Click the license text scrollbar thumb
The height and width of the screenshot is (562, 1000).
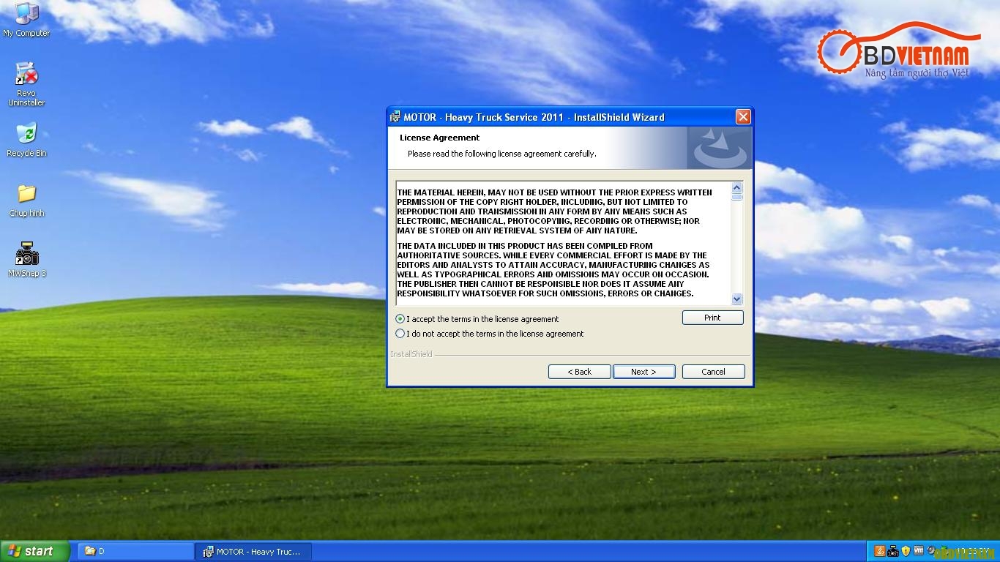pos(737,197)
